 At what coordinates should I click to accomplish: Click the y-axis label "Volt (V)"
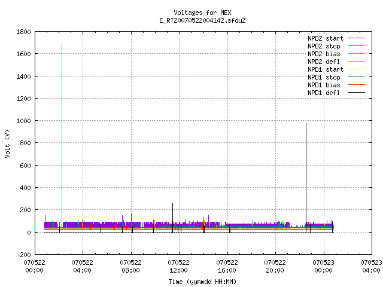point(7,143)
